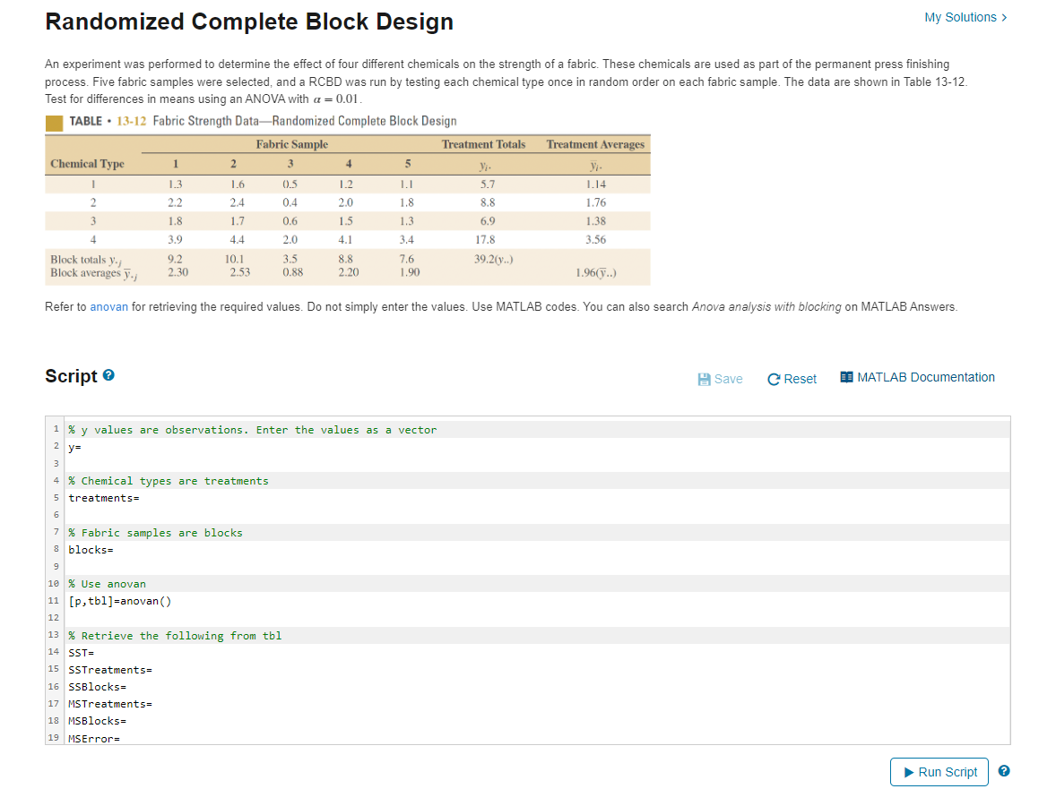Open the help icon next to Script heading
Viewport: 1056px width, 806px height.
(108, 375)
